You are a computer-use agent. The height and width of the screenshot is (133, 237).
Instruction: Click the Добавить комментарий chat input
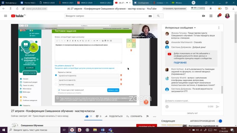(187, 101)
